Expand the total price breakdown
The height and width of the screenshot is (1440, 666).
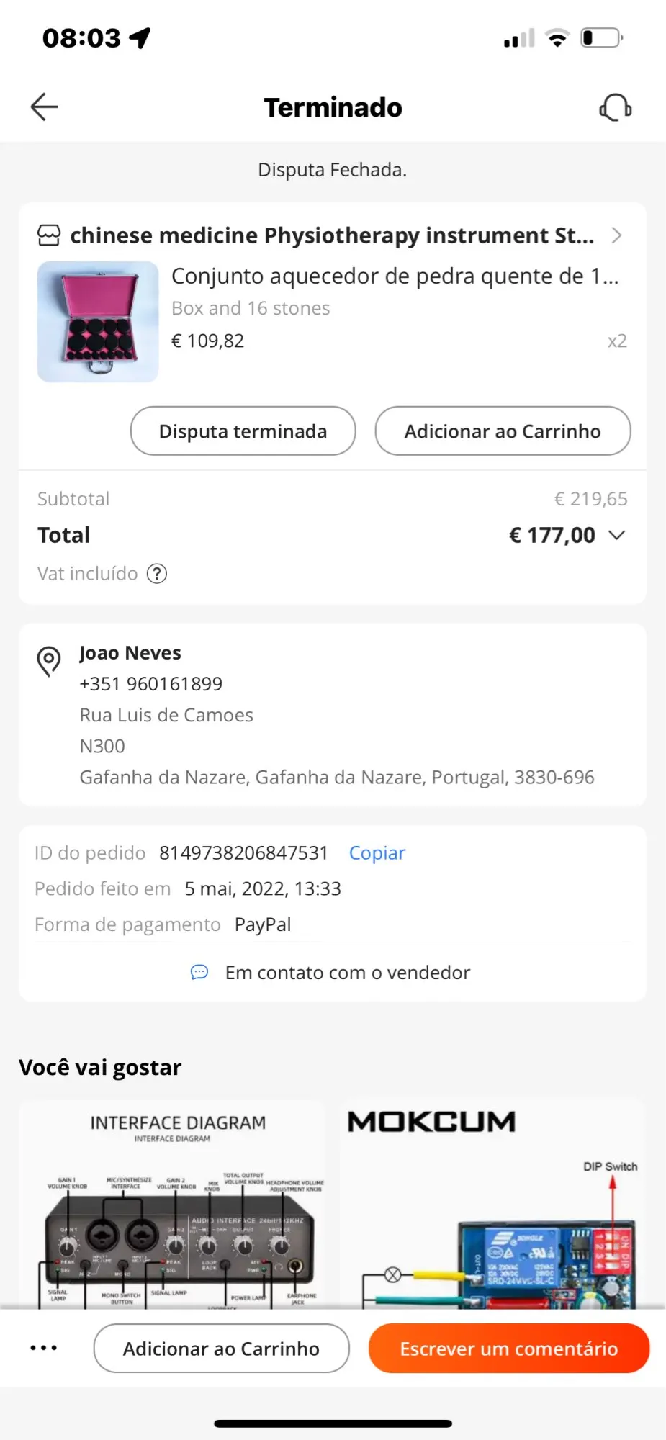click(617, 535)
